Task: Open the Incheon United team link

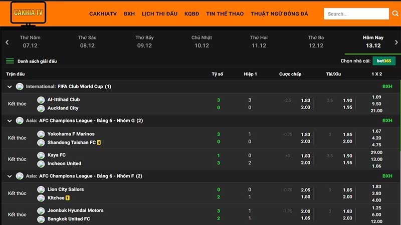Action: tap(64, 163)
